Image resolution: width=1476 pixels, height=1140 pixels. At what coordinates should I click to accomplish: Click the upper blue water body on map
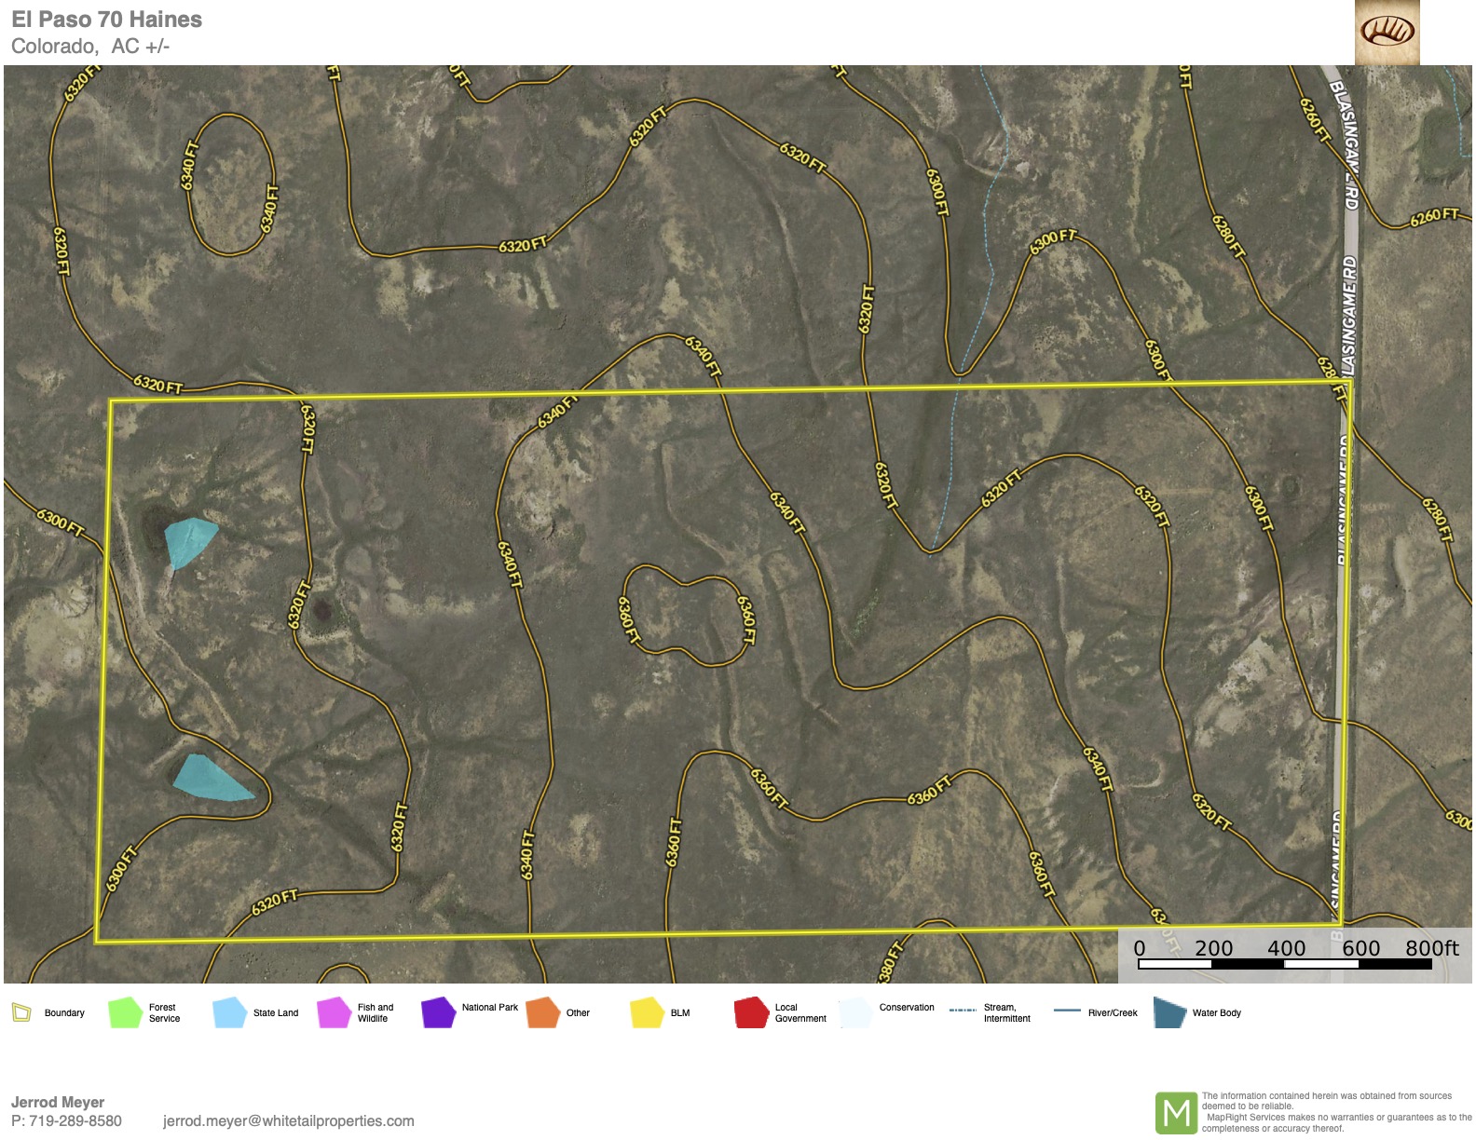(189, 539)
